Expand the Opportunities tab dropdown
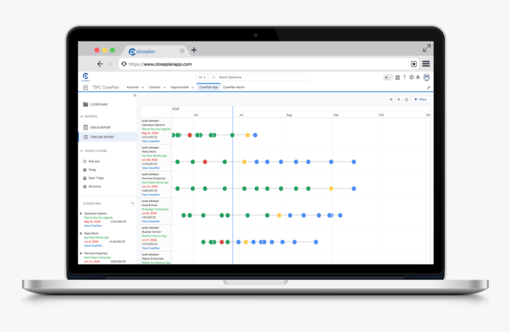The image size is (510, 332). [193, 87]
